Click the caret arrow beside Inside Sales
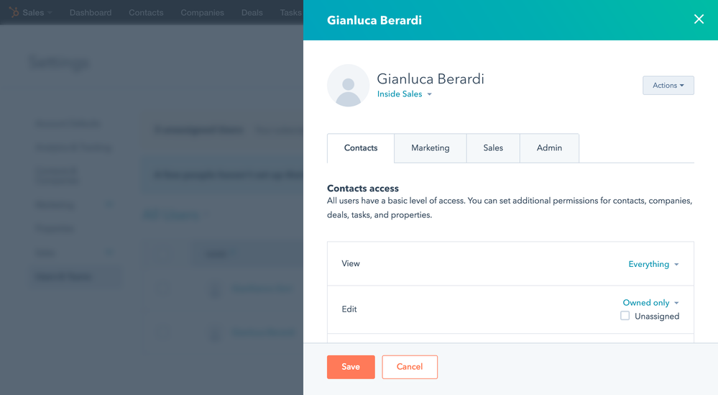This screenshot has height=395, width=718. pos(430,94)
